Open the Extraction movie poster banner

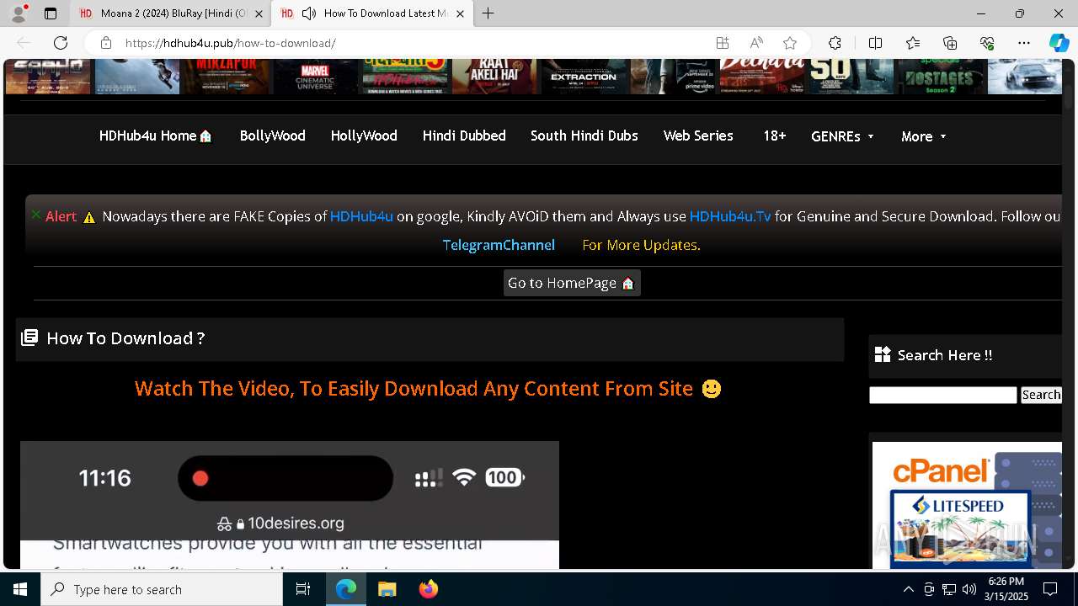pos(583,76)
